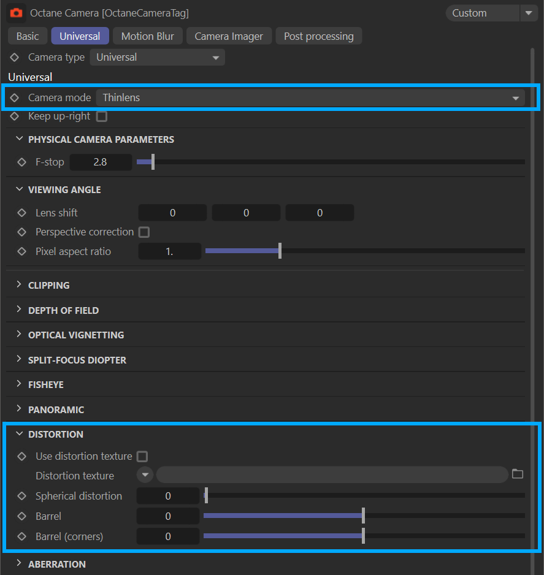Click the keyframe diamond beside Lens shift
This screenshot has width=544, height=575.
[x=22, y=213]
